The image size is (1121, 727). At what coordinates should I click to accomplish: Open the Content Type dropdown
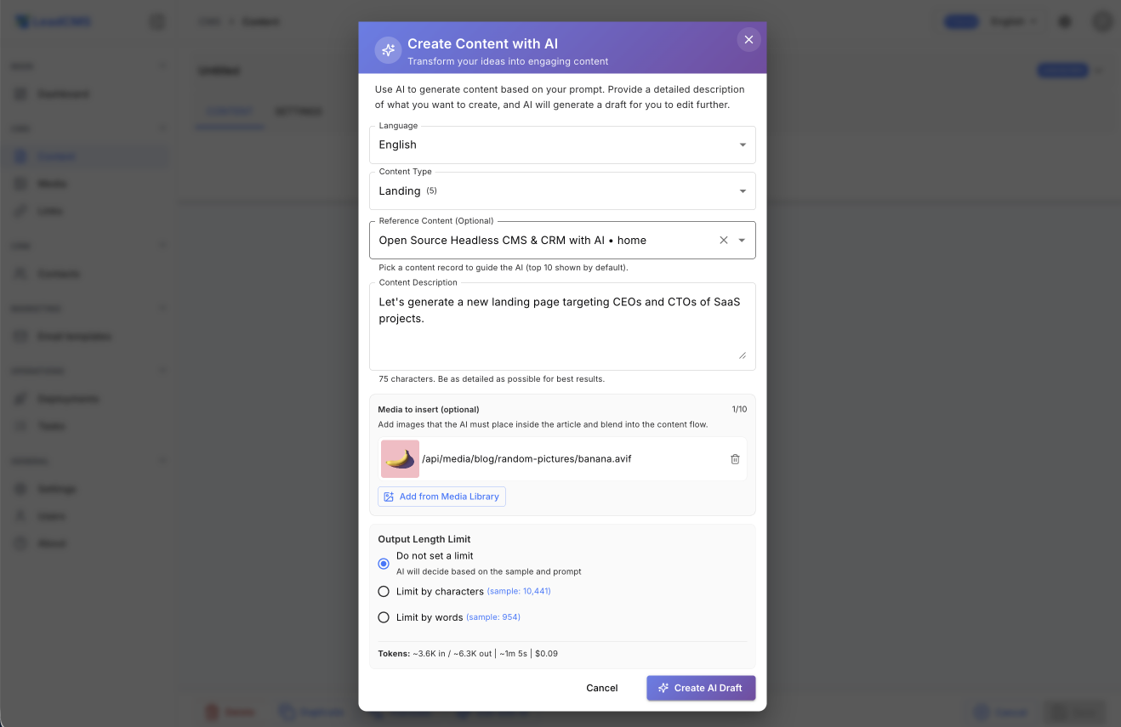[743, 190]
